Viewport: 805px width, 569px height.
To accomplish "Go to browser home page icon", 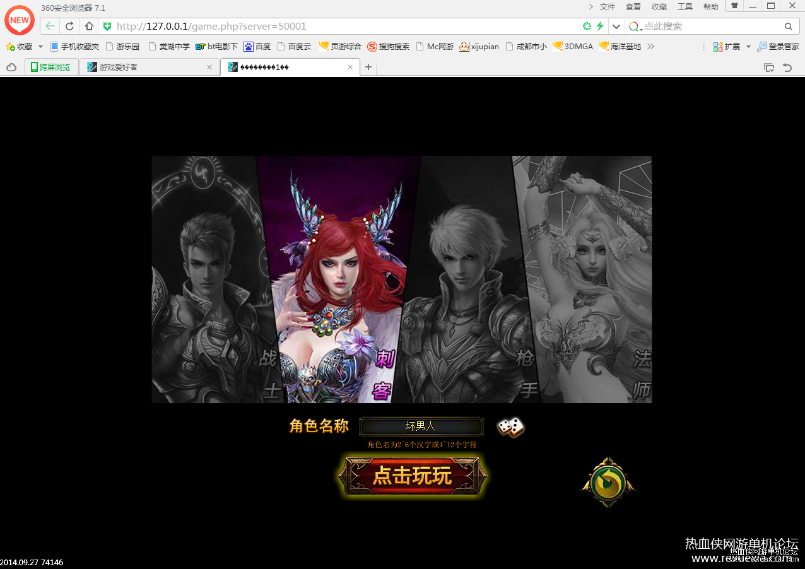I will pos(89,26).
